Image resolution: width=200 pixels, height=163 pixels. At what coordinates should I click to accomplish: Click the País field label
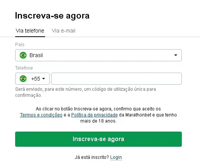pos(20,45)
